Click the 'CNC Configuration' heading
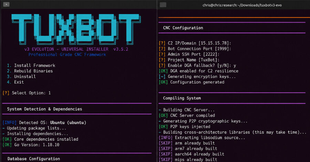This screenshot has height=162, width=310. pos(183,28)
